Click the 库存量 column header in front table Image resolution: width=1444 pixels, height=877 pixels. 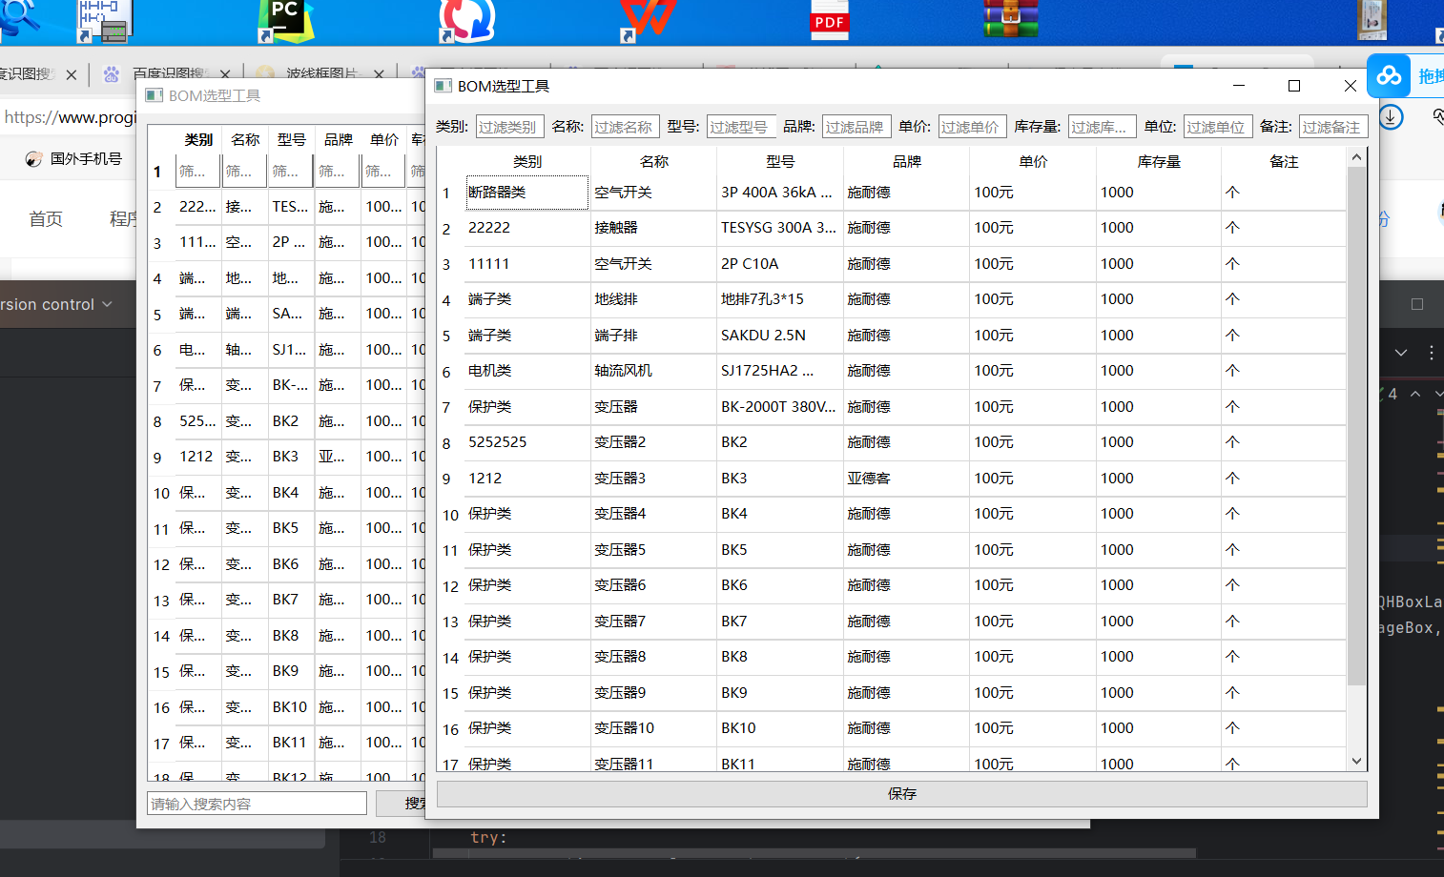coord(1159,162)
